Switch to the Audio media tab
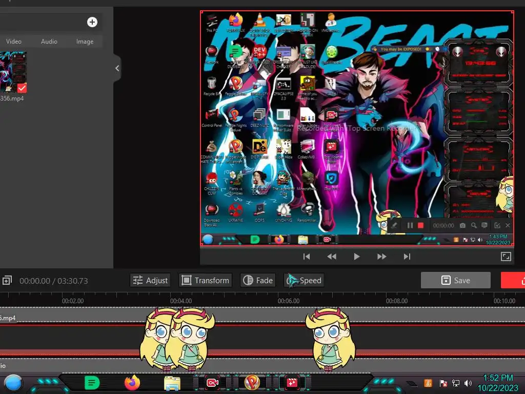 [49, 42]
